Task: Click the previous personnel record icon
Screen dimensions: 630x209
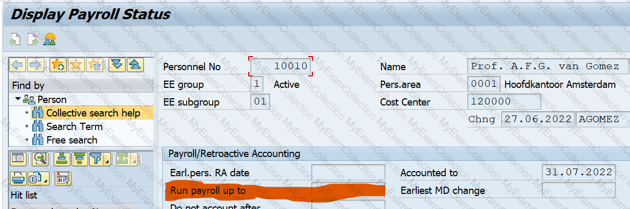Action: (x=15, y=38)
